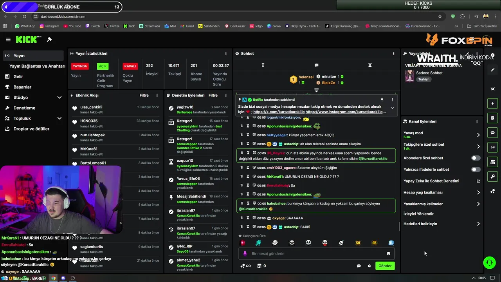Open Denetim Eylemleri three-dot options menu
Viewport: 501px width, 282px height.
[x=226, y=95]
